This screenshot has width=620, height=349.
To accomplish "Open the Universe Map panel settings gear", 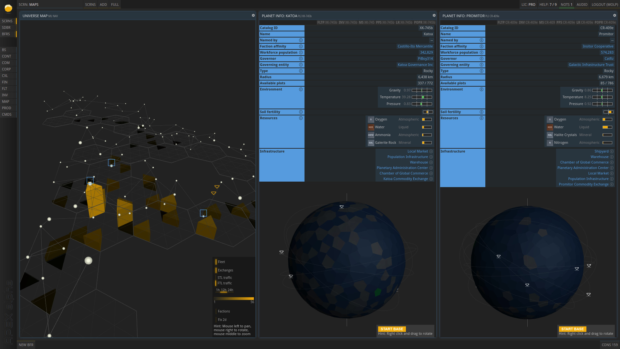I will click(253, 15).
